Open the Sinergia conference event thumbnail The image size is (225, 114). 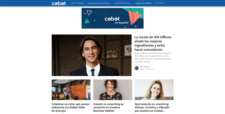coord(71,90)
